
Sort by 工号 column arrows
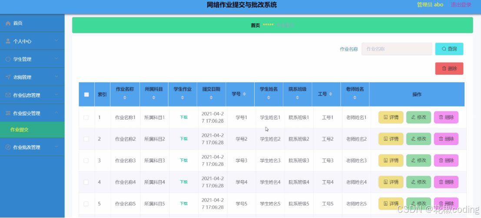(330, 94)
